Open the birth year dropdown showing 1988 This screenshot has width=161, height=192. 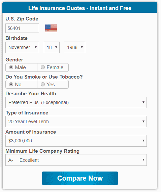(74, 47)
